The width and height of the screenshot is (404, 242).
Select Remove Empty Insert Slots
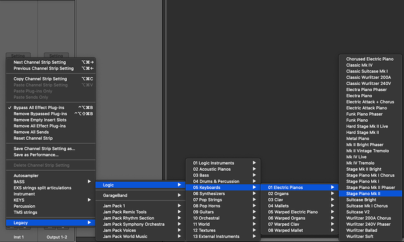tap(51, 120)
